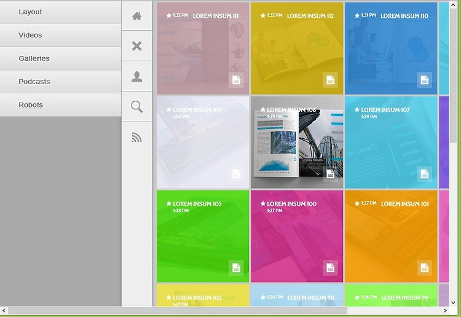This screenshot has width=461, height=317.
Task: Click star icon on Lorem Insum 100 tile
Action: pos(263,203)
